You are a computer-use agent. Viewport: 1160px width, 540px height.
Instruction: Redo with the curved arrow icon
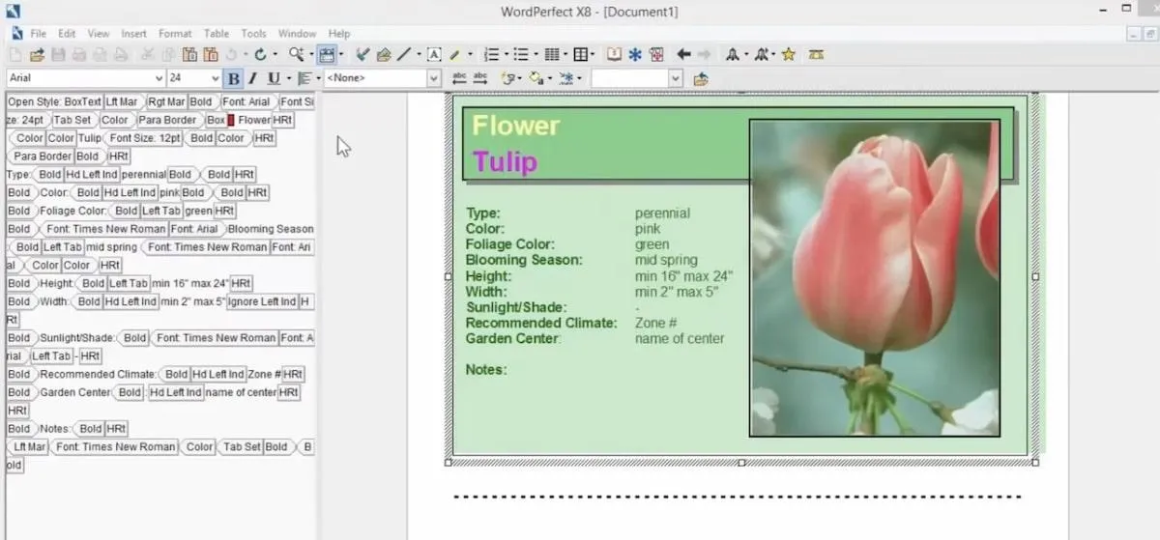click(x=260, y=55)
